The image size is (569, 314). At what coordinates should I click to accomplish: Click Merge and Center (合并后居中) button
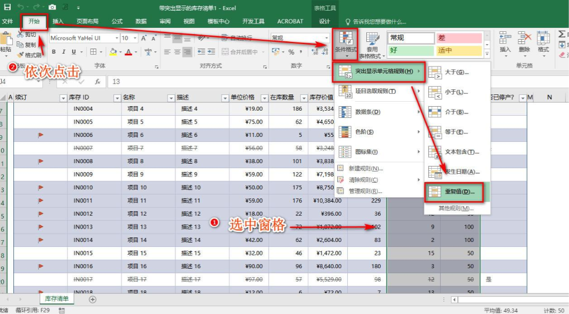point(240,52)
